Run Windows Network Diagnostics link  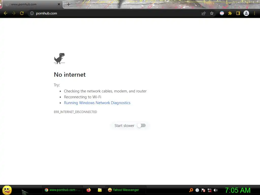(x=97, y=103)
